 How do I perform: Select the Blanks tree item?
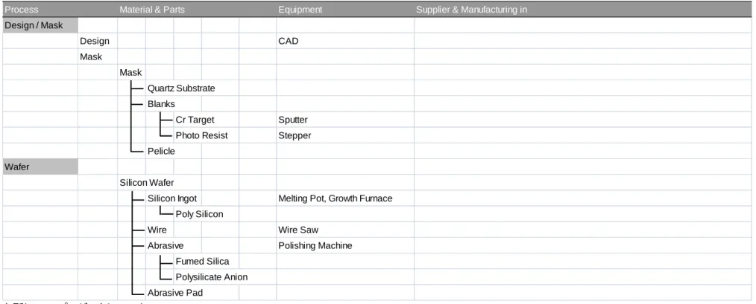pos(161,104)
